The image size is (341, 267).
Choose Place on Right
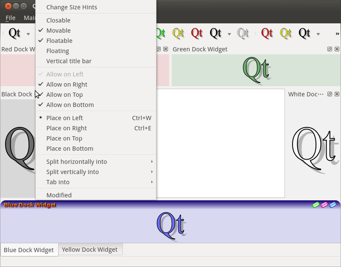tap(96, 128)
